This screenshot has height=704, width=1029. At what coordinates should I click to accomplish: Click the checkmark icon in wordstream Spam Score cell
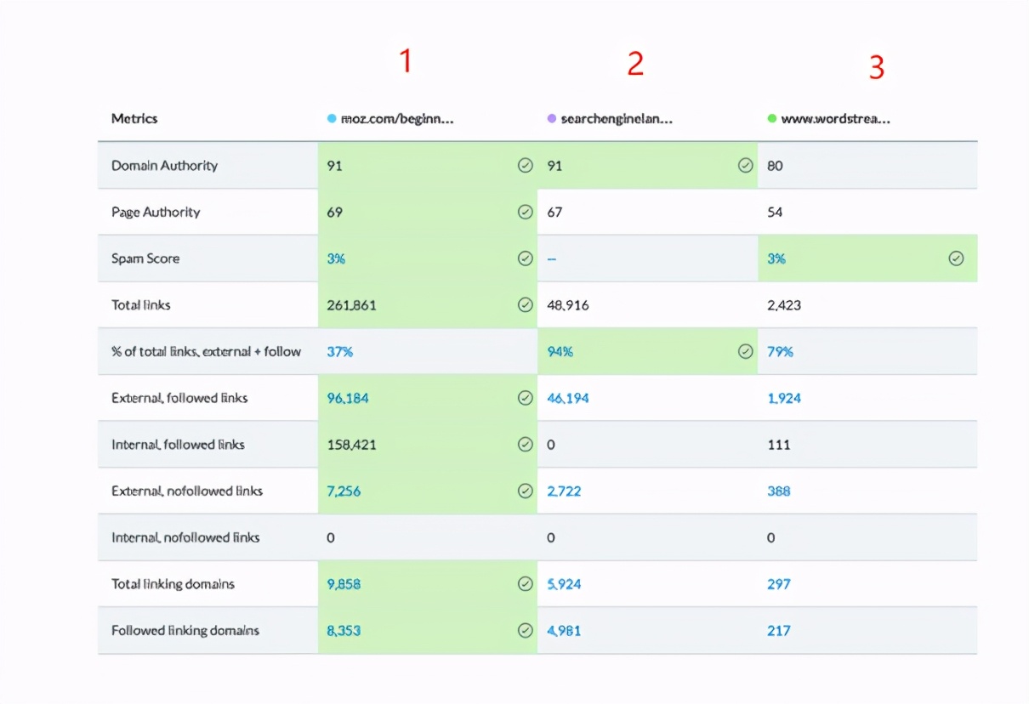click(956, 258)
